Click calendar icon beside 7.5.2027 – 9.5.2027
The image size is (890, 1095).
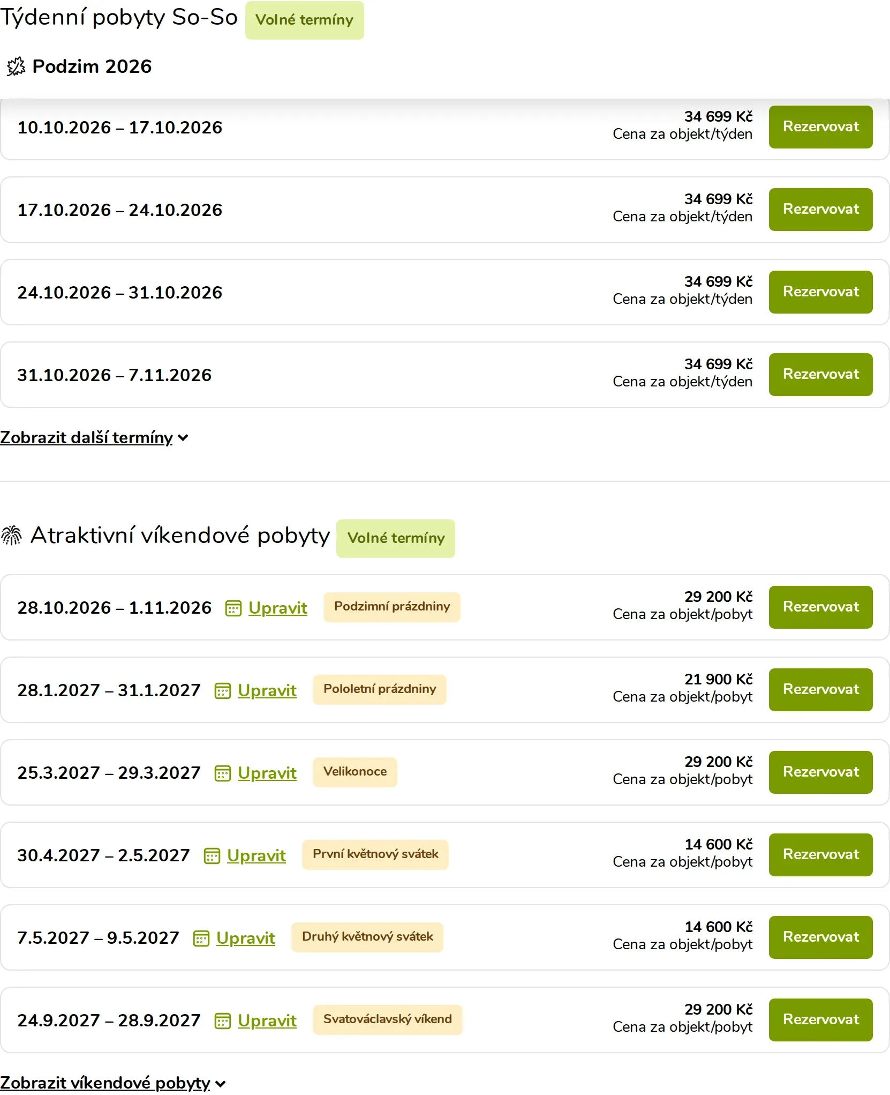(201, 938)
